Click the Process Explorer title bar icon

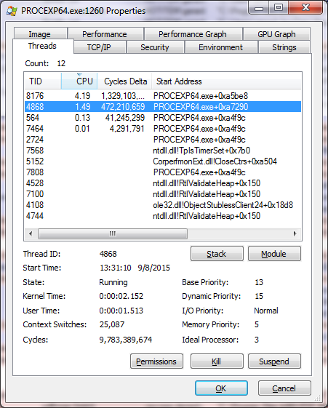[x=12, y=11]
